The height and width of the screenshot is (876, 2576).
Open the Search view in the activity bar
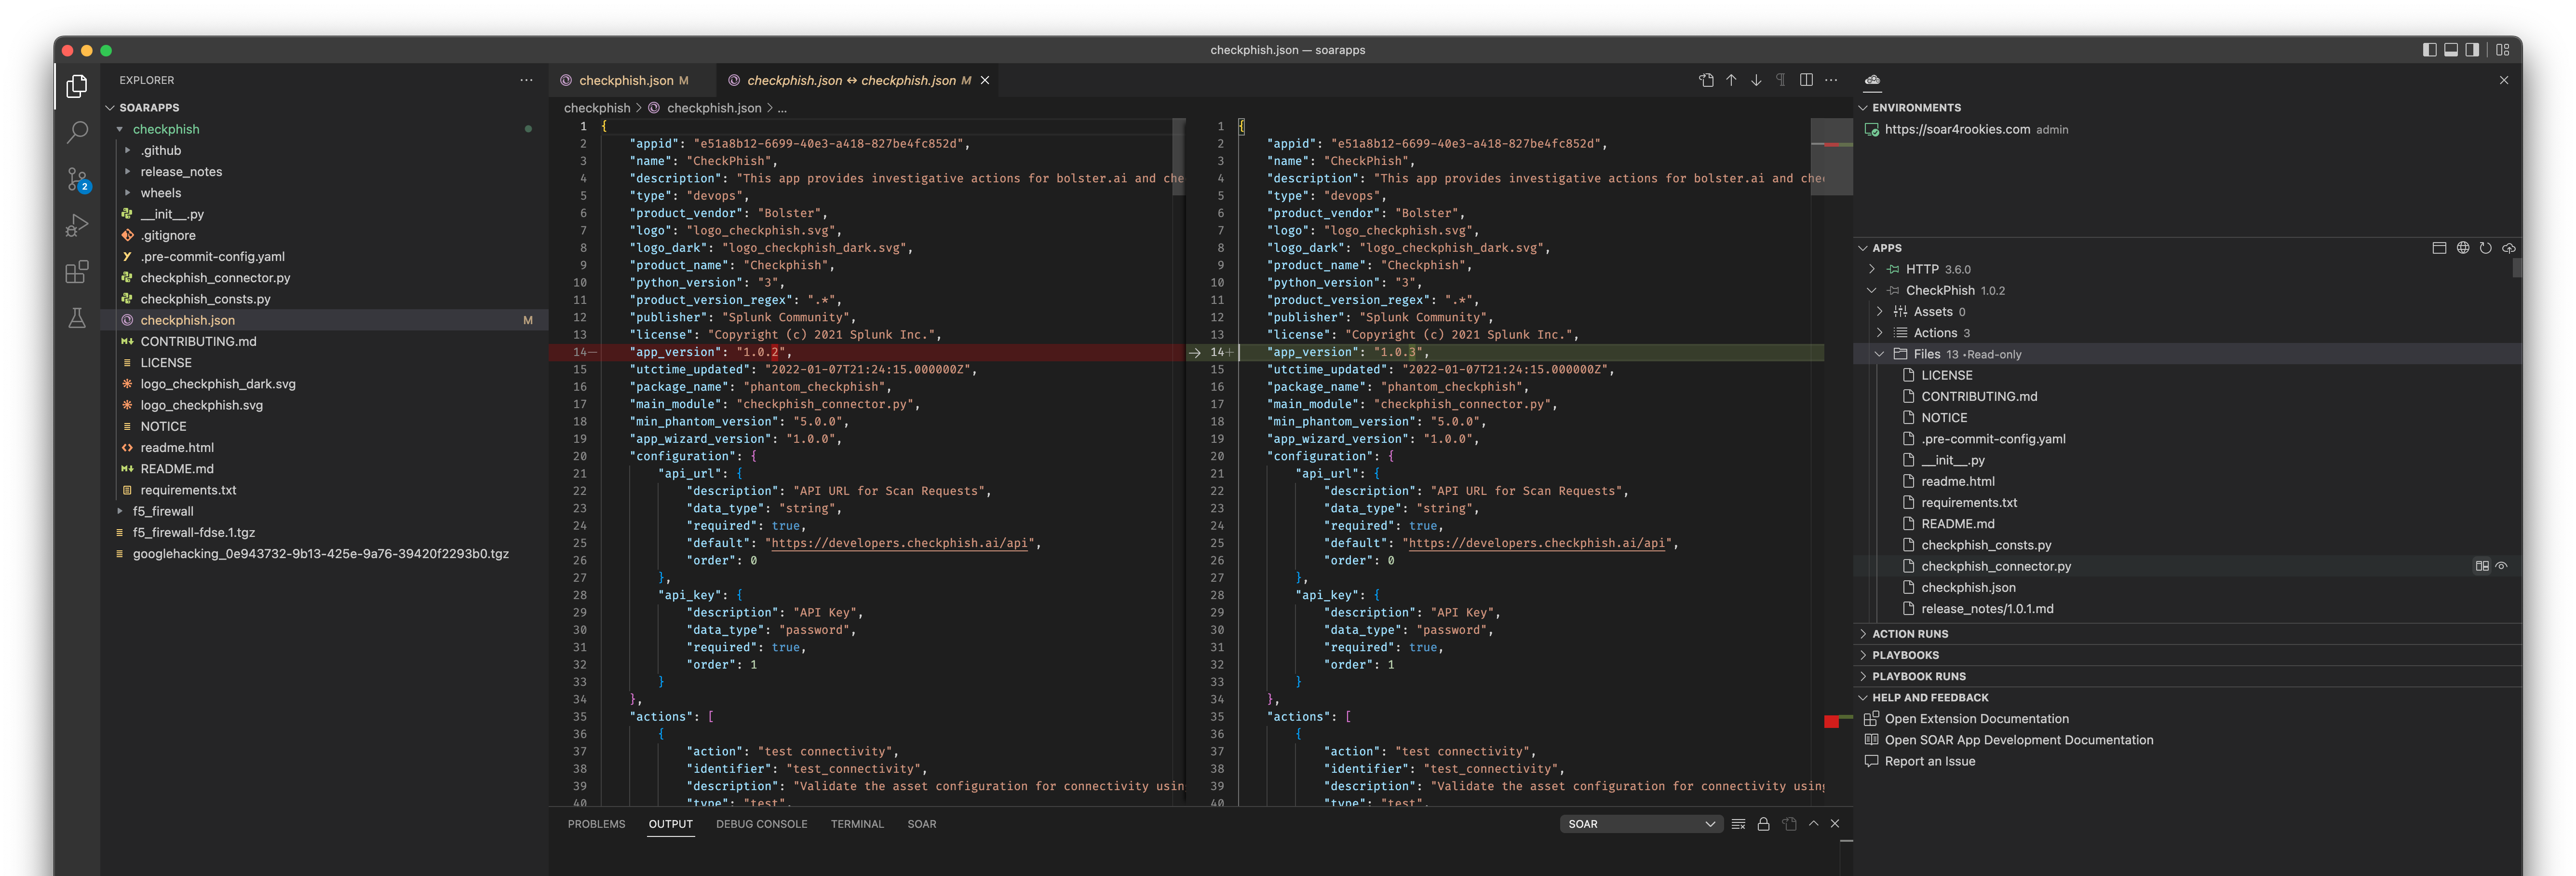click(77, 132)
